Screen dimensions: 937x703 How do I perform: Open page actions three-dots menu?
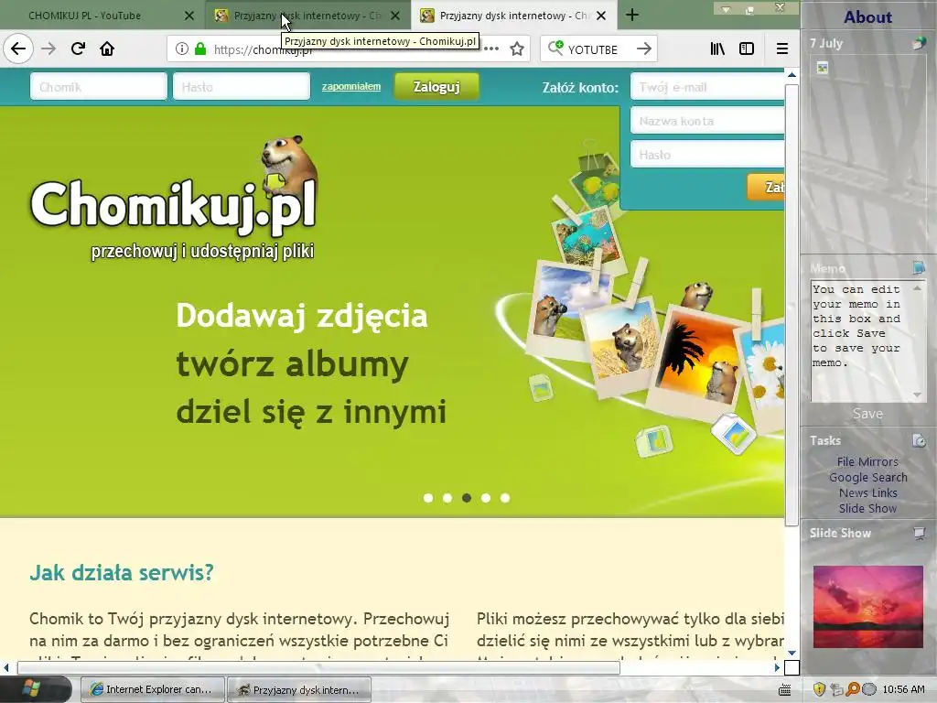pos(491,49)
